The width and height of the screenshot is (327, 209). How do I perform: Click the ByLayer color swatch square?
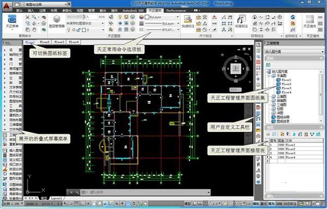coord(147,17)
